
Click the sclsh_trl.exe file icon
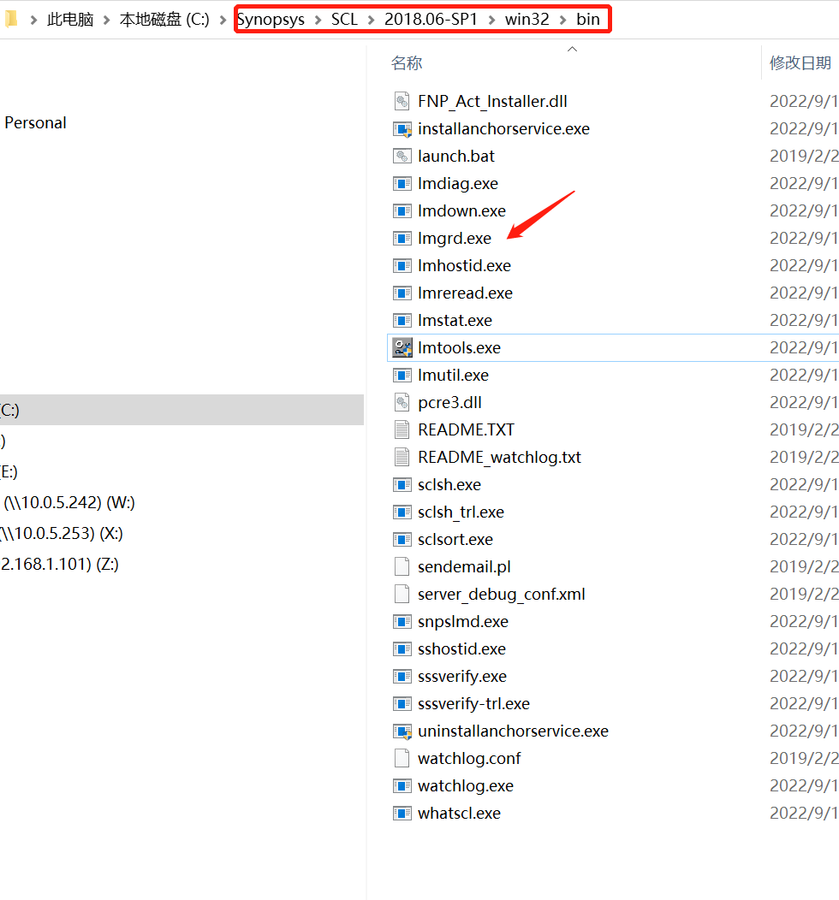(x=402, y=512)
